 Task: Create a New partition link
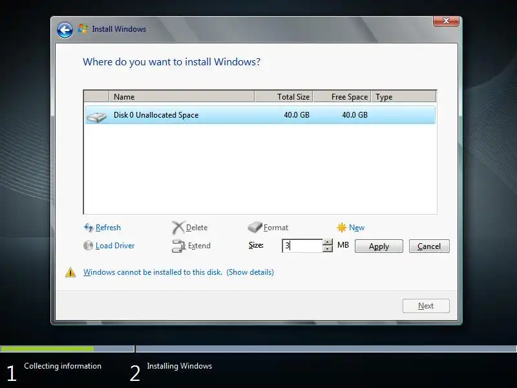[x=357, y=228]
